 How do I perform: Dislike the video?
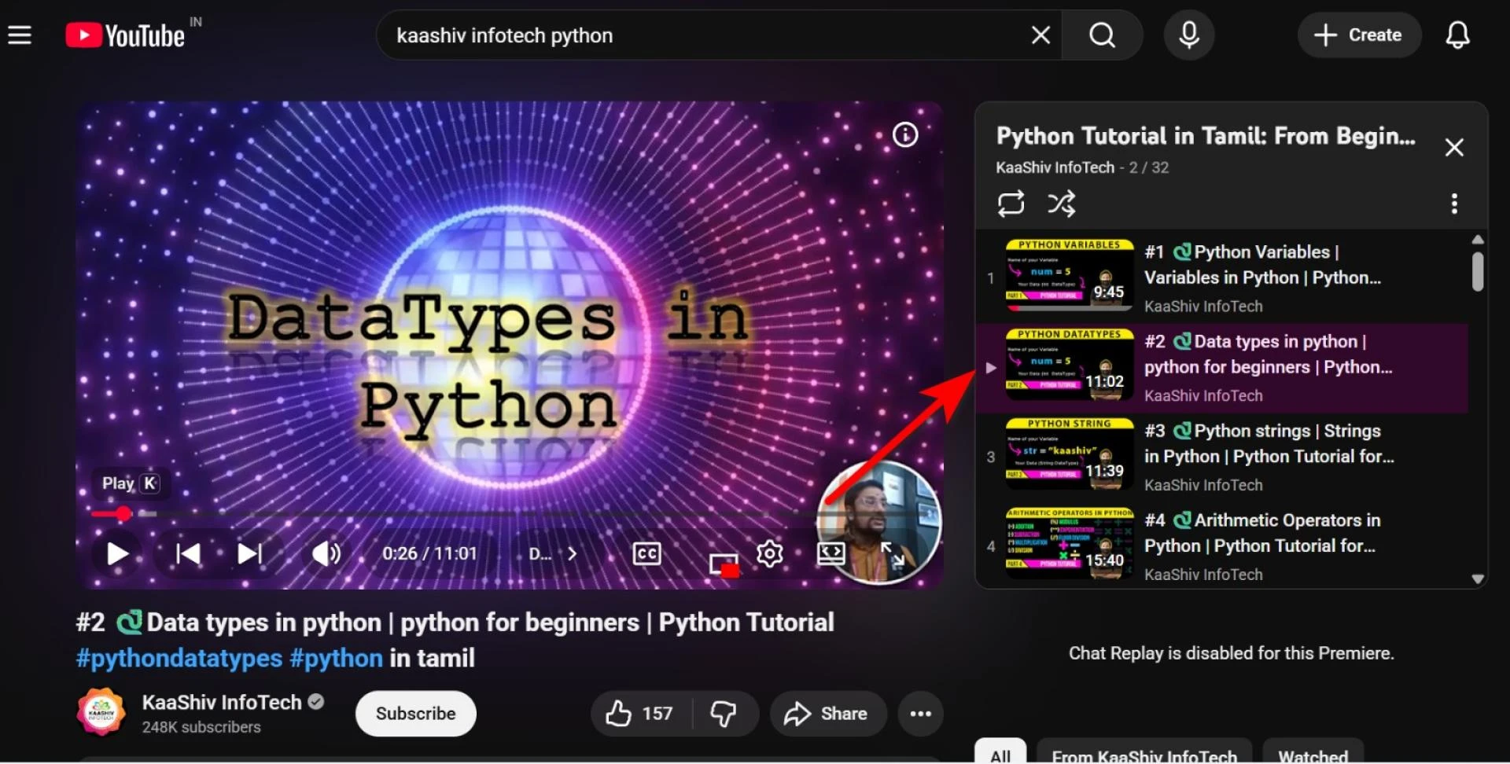(724, 714)
